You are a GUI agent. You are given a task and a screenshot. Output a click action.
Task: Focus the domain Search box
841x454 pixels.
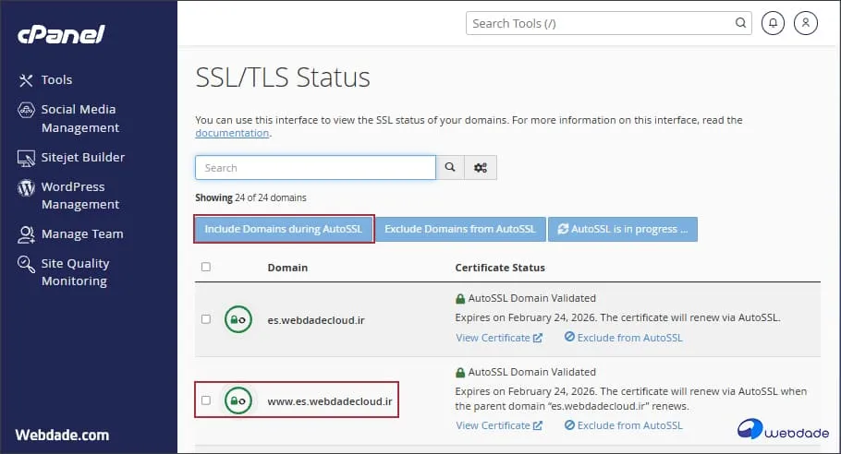315,168
